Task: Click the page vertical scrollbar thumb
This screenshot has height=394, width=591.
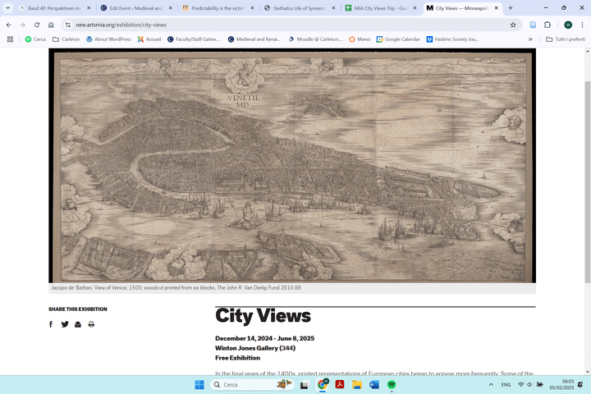Action: (x=587, y=181)
